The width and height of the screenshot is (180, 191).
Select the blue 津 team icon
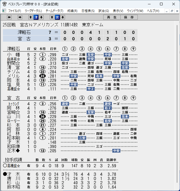36,17
